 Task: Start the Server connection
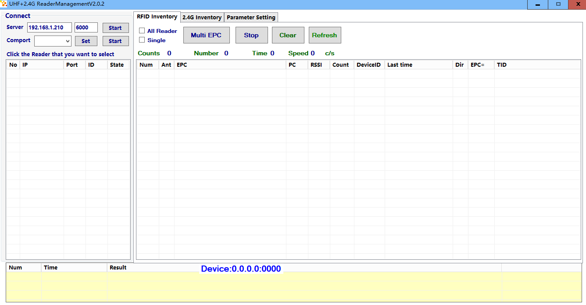pos(116,28)
